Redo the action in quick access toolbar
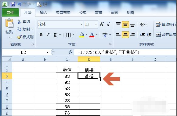Screen dimensions: 177x116 click(x=29, y=4)
